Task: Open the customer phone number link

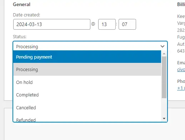Action: [x=181, y=88]
